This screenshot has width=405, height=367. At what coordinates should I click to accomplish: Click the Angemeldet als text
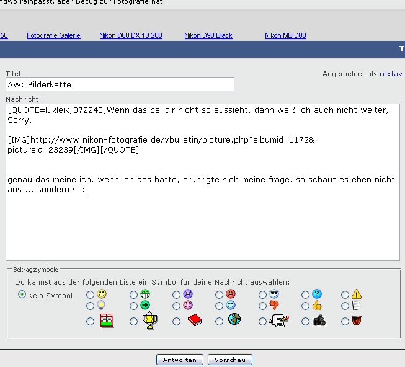[350, 74]
